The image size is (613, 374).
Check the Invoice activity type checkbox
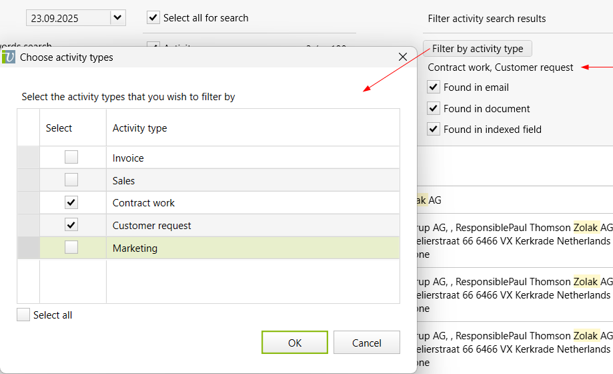[71, 158]
